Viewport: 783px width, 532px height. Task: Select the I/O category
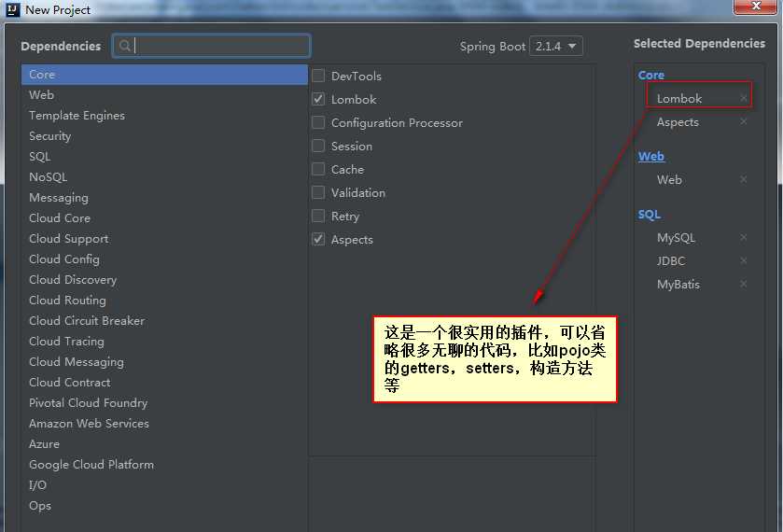164,484
